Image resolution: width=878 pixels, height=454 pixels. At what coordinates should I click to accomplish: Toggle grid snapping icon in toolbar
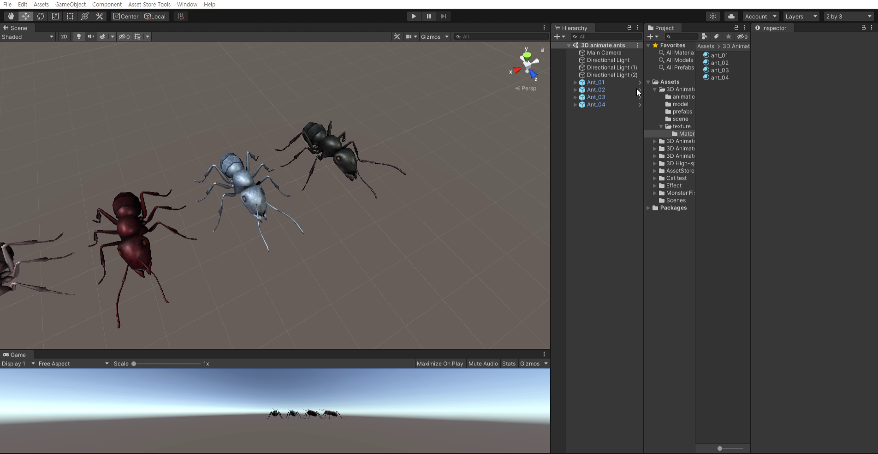[181, 16]
